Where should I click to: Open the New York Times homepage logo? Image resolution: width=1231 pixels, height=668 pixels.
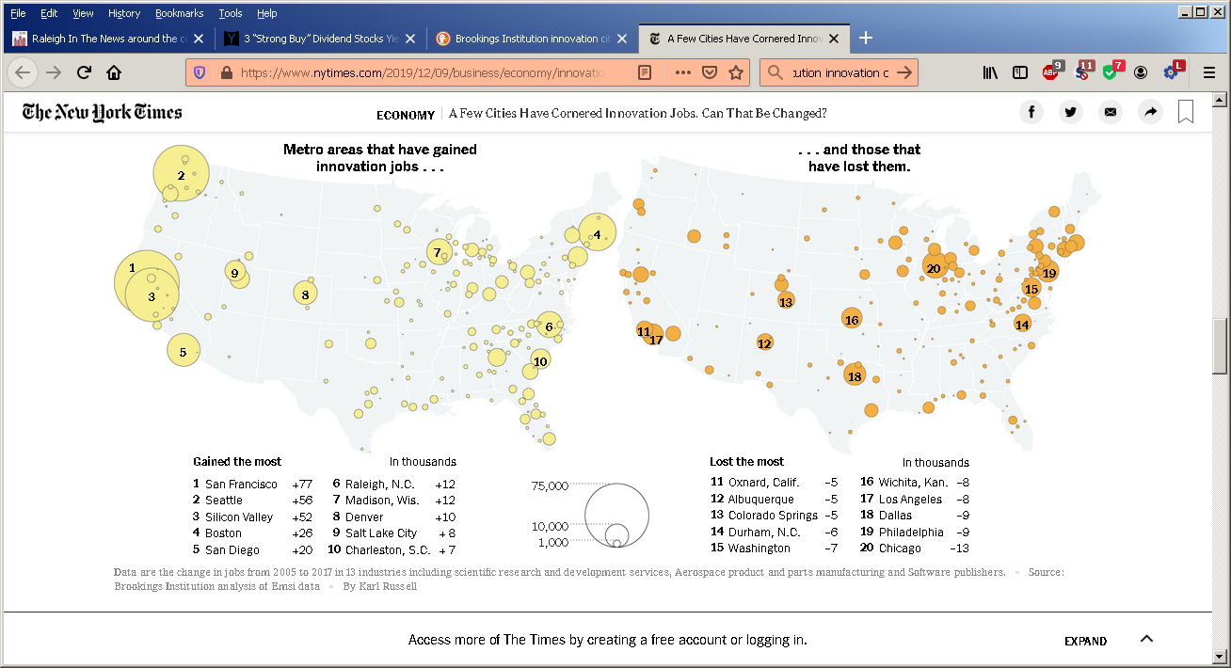(x=102, y=113)
